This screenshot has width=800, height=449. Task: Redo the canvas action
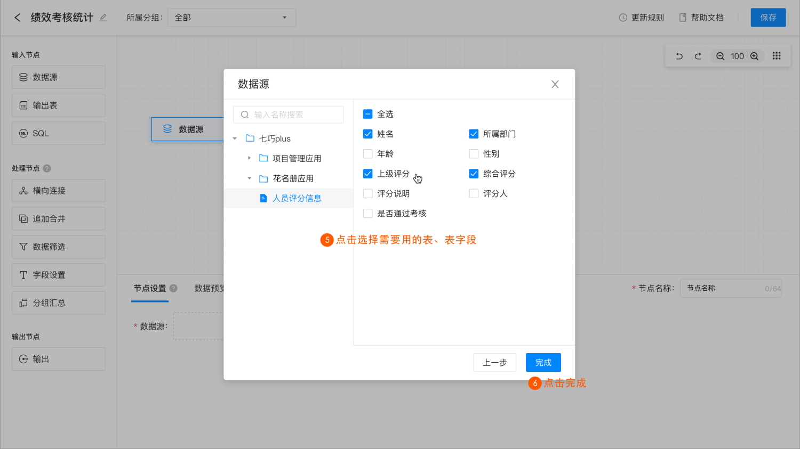698,56
